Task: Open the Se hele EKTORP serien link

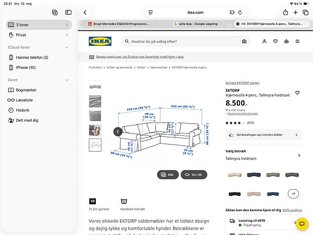Action: (242, 83)
